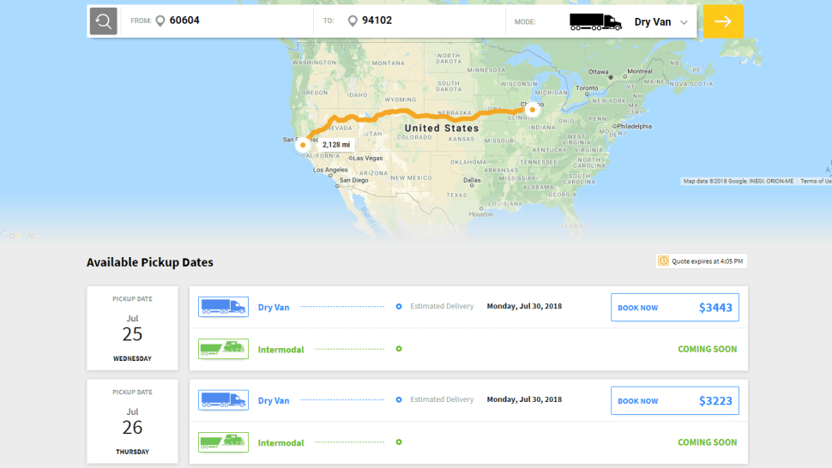Click the blue Dry Van truck icon for Jul 25

tap(223, 307)
